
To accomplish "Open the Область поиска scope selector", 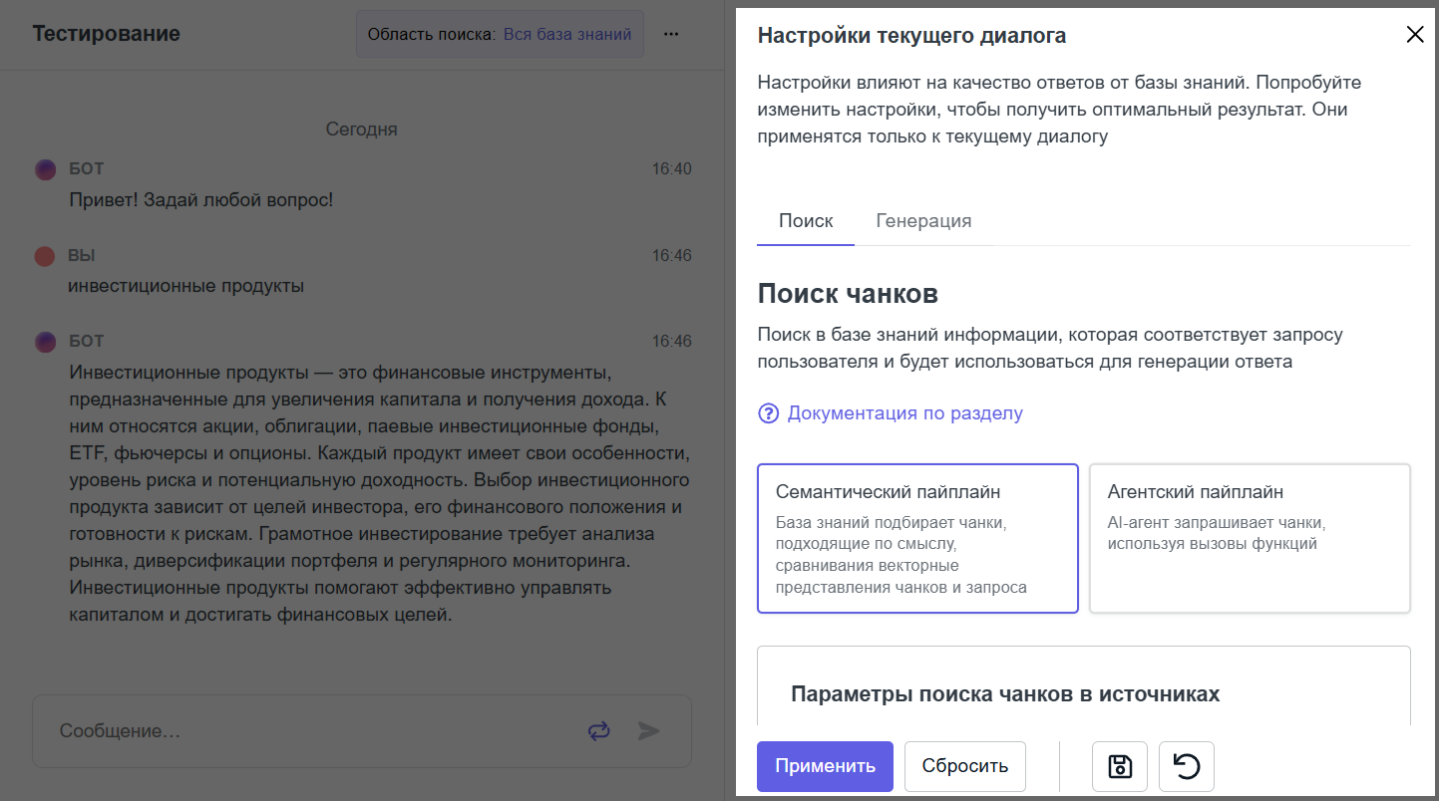I will coord(500,34).
